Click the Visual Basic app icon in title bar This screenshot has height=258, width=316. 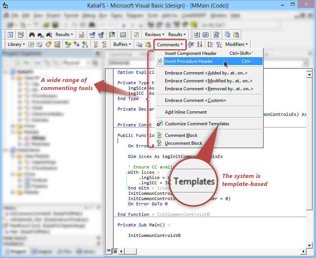click(x=5, y=6)
